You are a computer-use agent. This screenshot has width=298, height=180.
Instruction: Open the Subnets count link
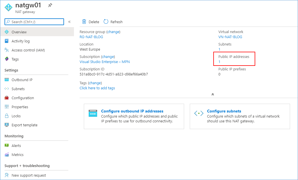click(x=219, y=49)
